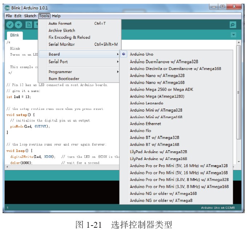Choose Arduino Fio board
This screenshot has height=231, width=247.
click(x=176, y=131)
